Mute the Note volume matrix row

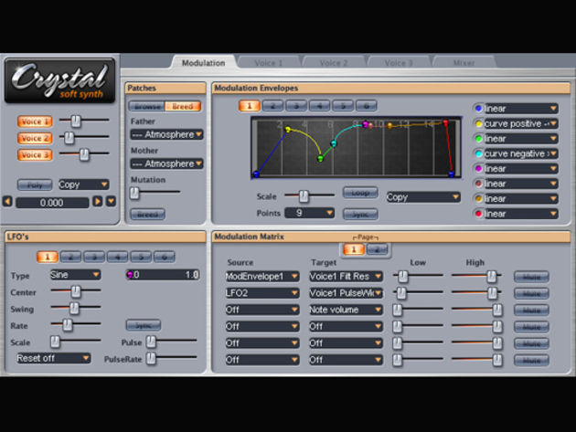pyautogui.click(x=531, y=311)
